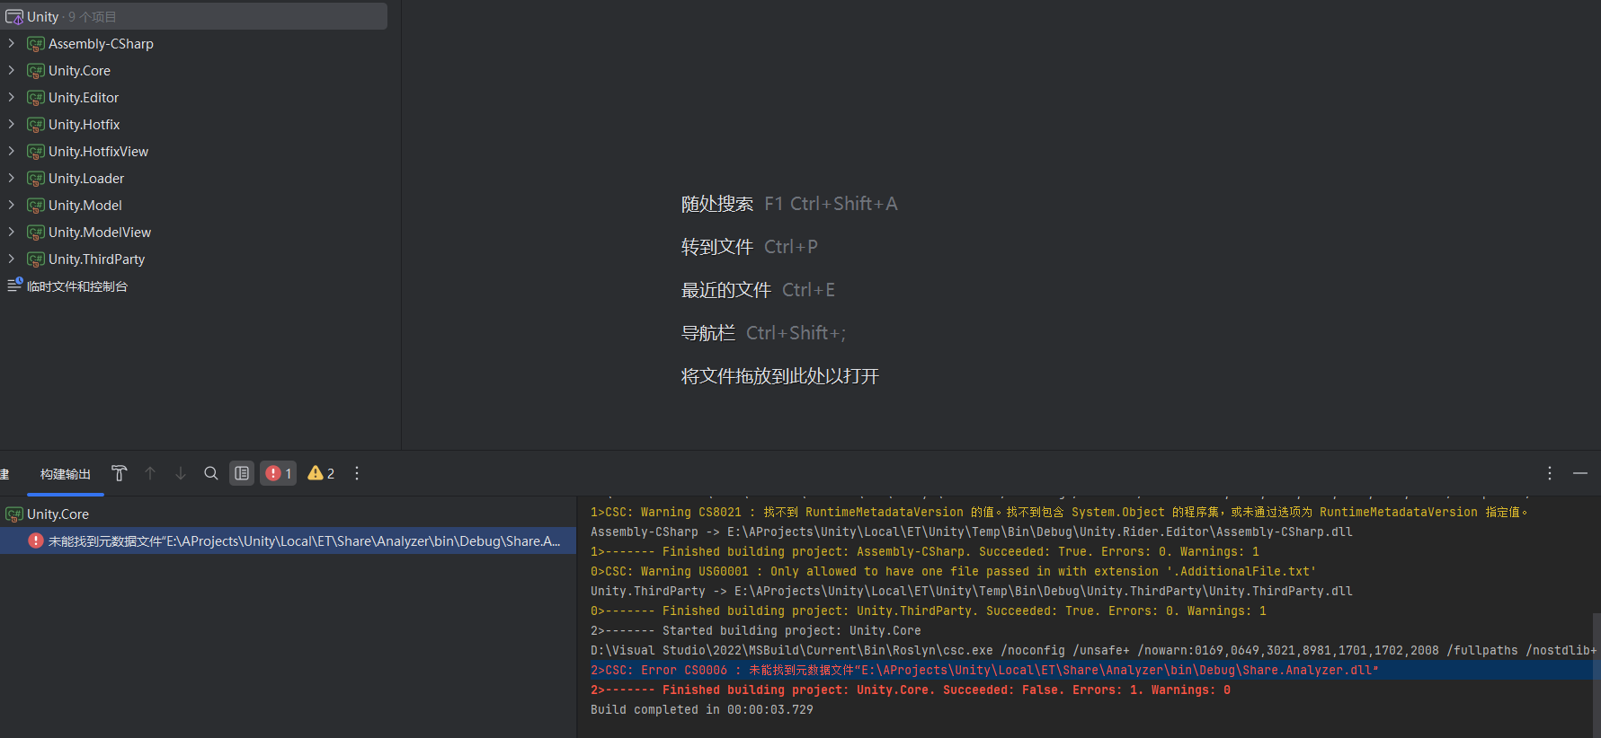Open the tool window options kebab menu
The width and height of the screenshot is (1601, 738).
pos(1550,473)
